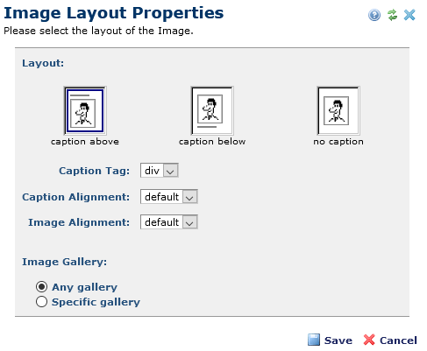Click the Specific gallery label text
The width and height of the screenshot is (427, 351).
pos(96,302)
